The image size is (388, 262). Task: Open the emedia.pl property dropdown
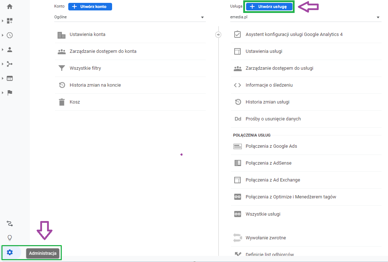[x=305, y=17]
